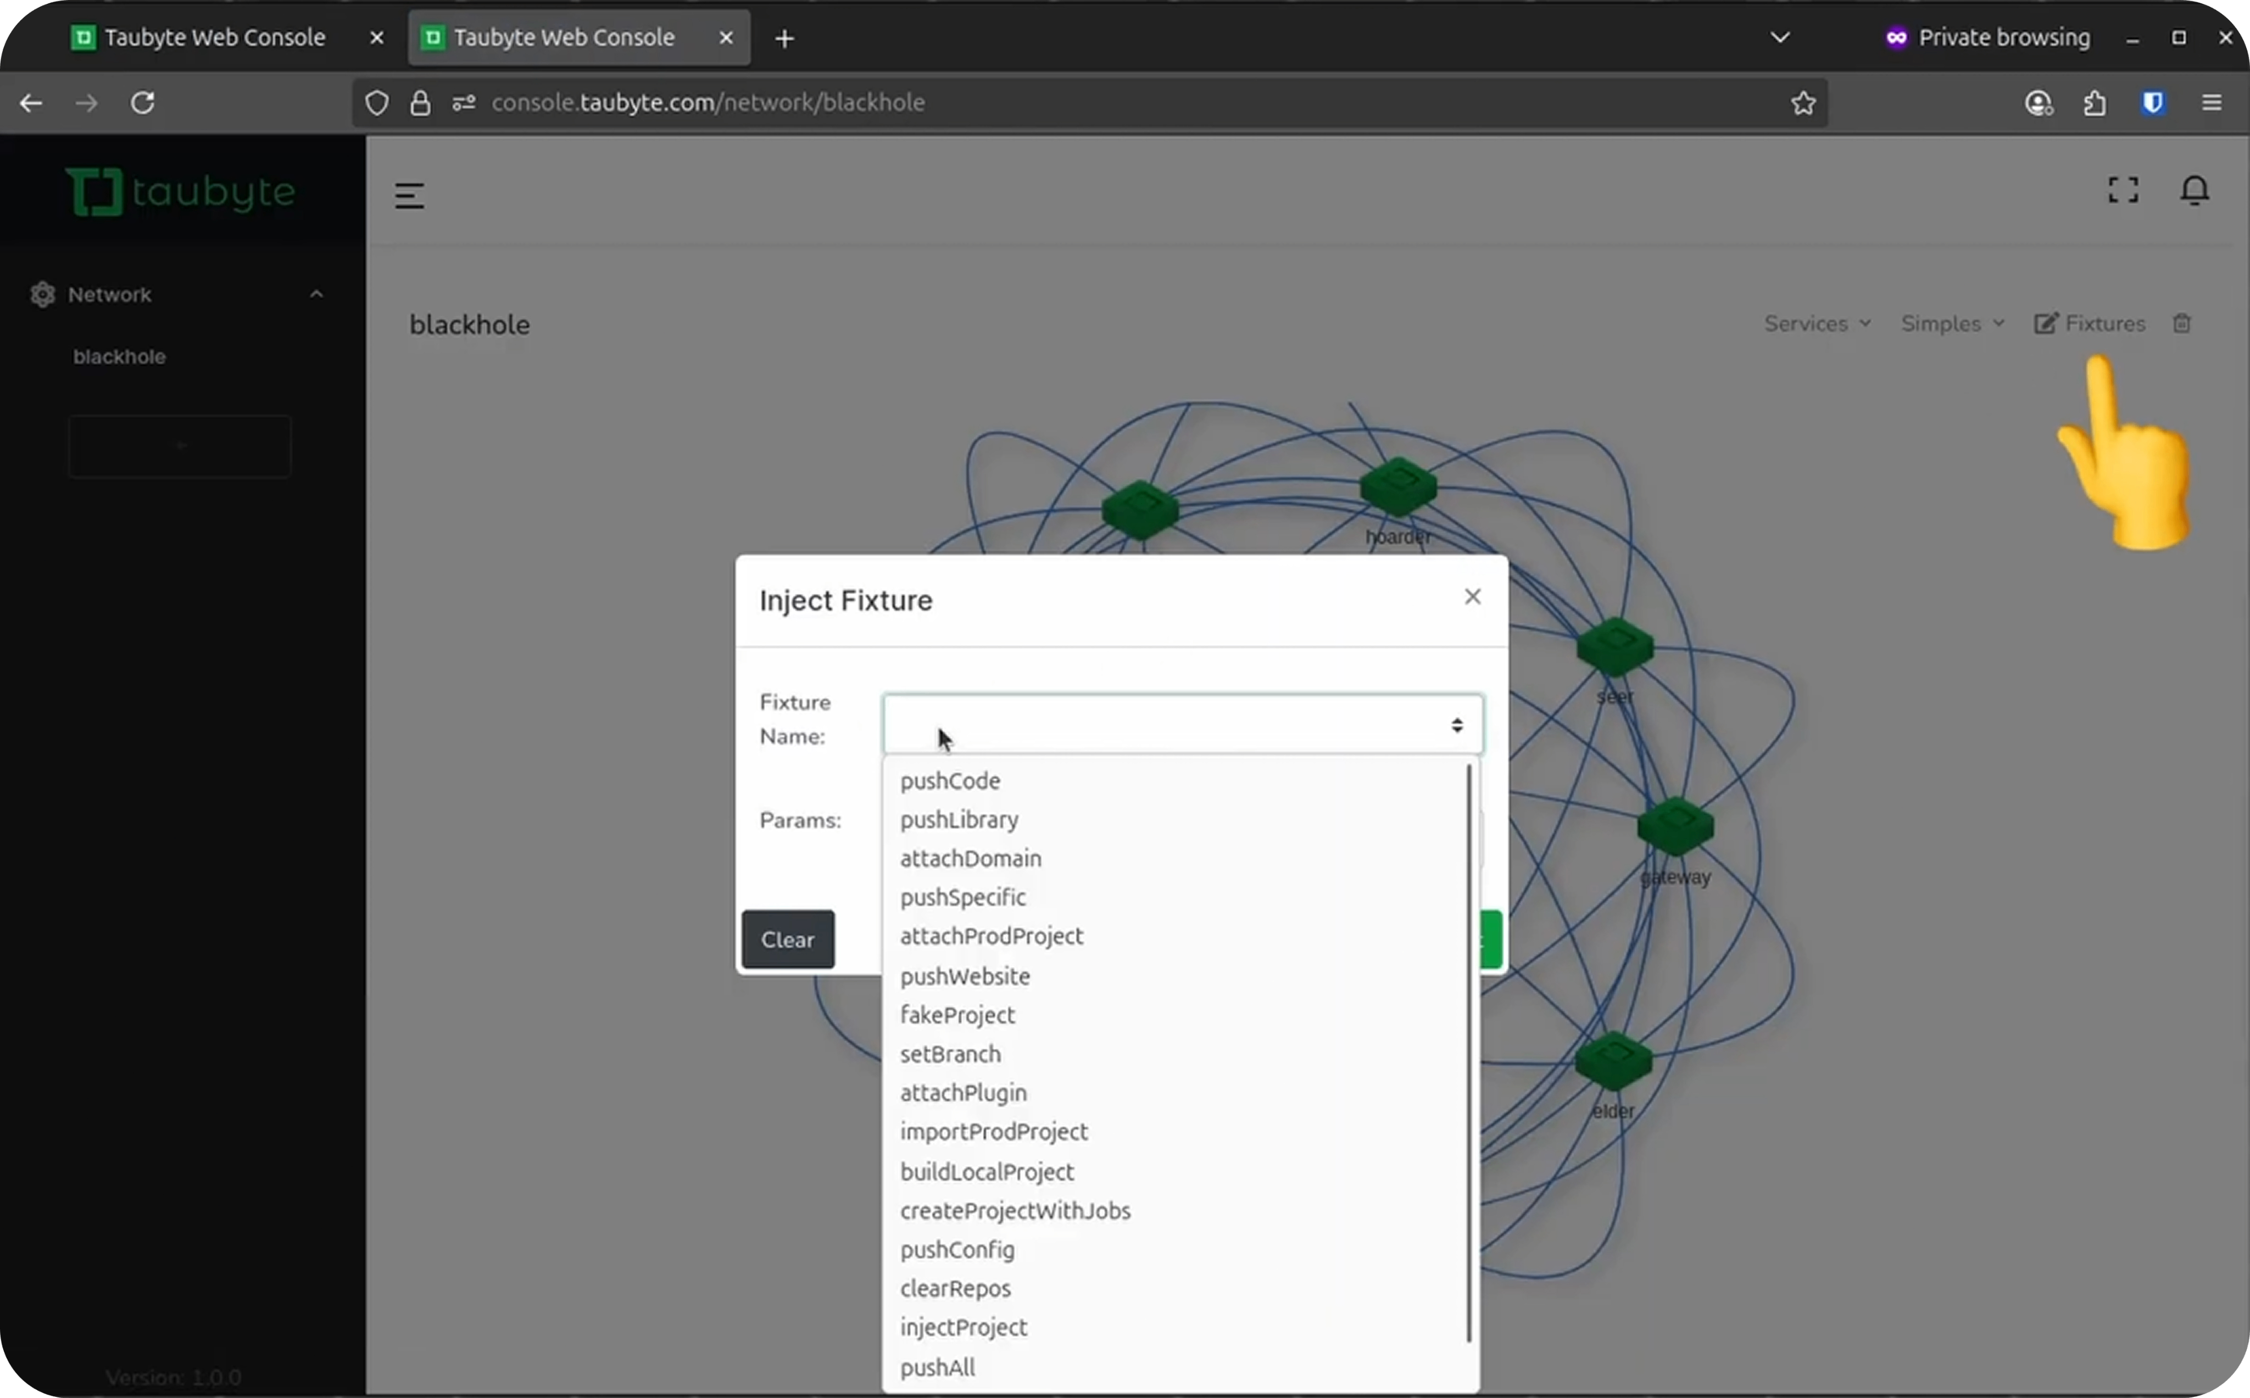Open the notifications bell
The height and width of the screenshot is (1398, 2250).
(2193, 191)
